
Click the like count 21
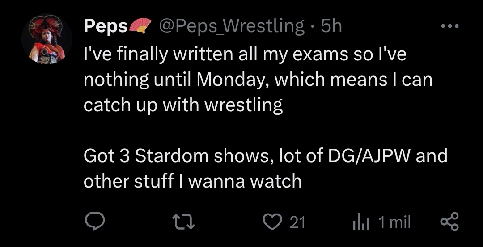pyautogui.click(x=297, y=222)
